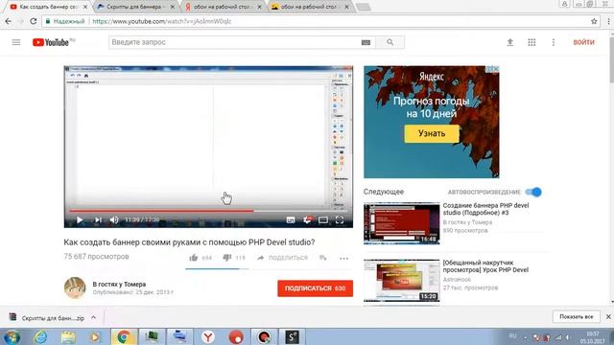Open File Explorer from taskbar
The height and width of the screenshot is (345, 614).
point(68,336)
